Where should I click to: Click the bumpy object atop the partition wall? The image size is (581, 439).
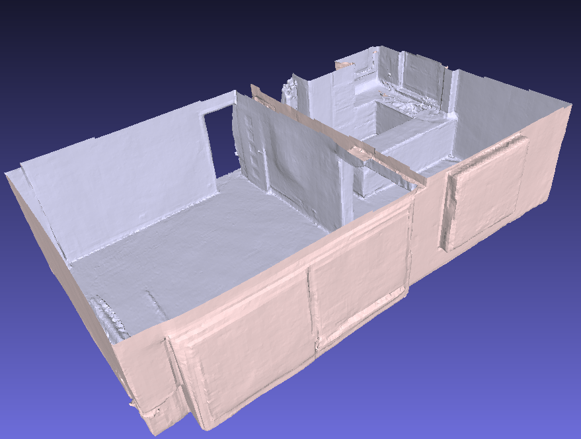(x=289, y=88)
